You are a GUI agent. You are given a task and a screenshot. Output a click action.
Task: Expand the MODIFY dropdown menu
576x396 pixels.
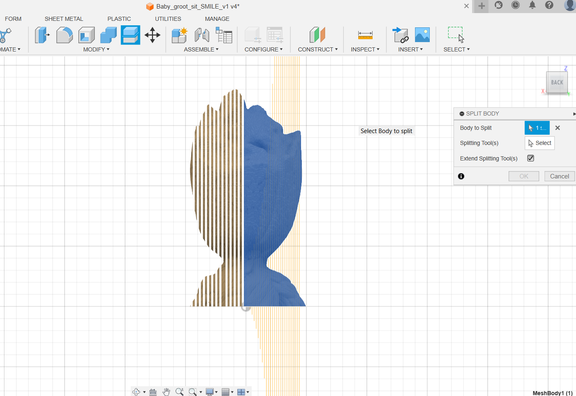[x=96, y=49]
